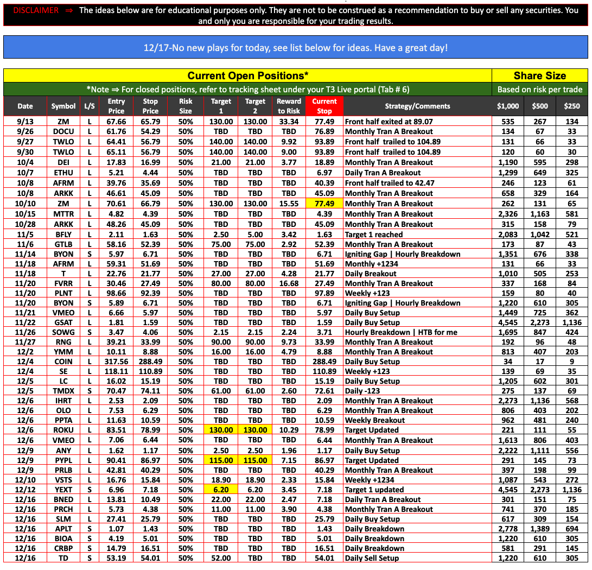592x570 pixels.
Task: Select the yellow highlighted 77.49 current stop cell
Action: click(x=324, y=204)
